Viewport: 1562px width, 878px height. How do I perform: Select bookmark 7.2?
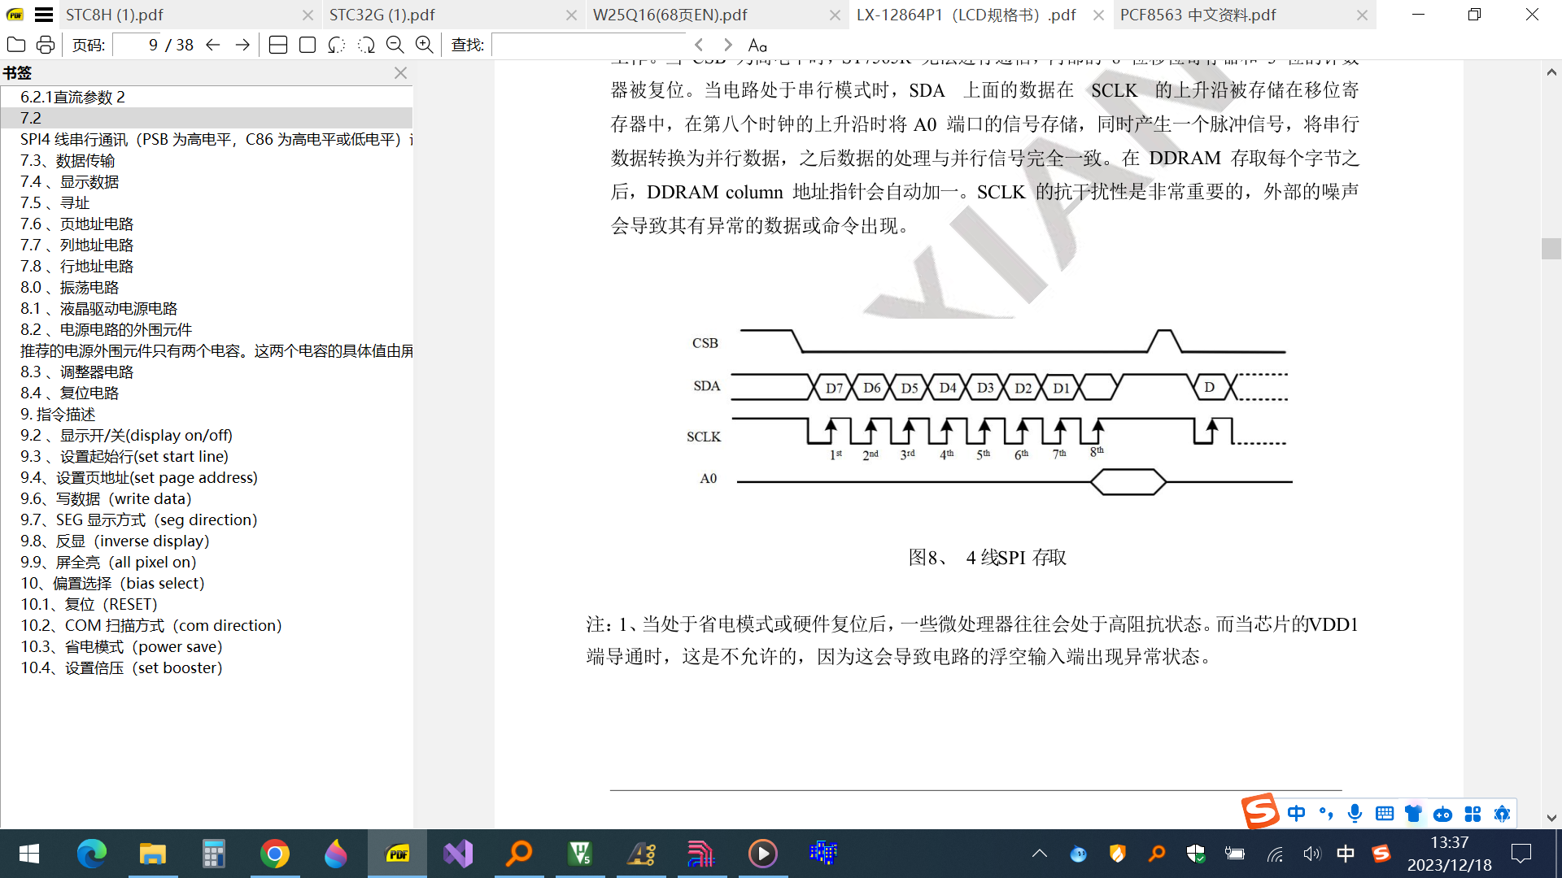click(207, 118)
